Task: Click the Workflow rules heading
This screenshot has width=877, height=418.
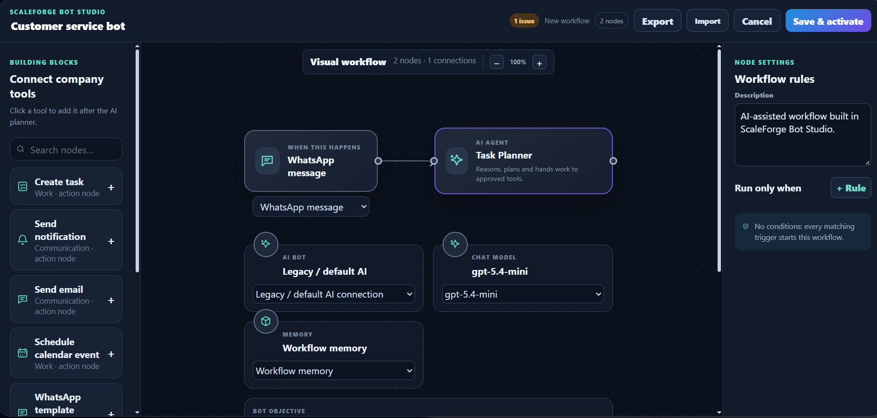Action: coord(774,79)
